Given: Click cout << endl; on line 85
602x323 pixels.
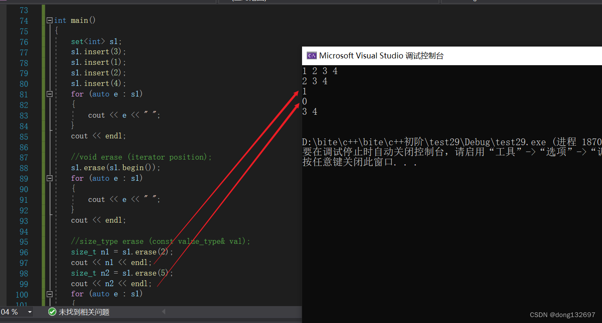Looking at the screenshot, I should click(99, 136).
